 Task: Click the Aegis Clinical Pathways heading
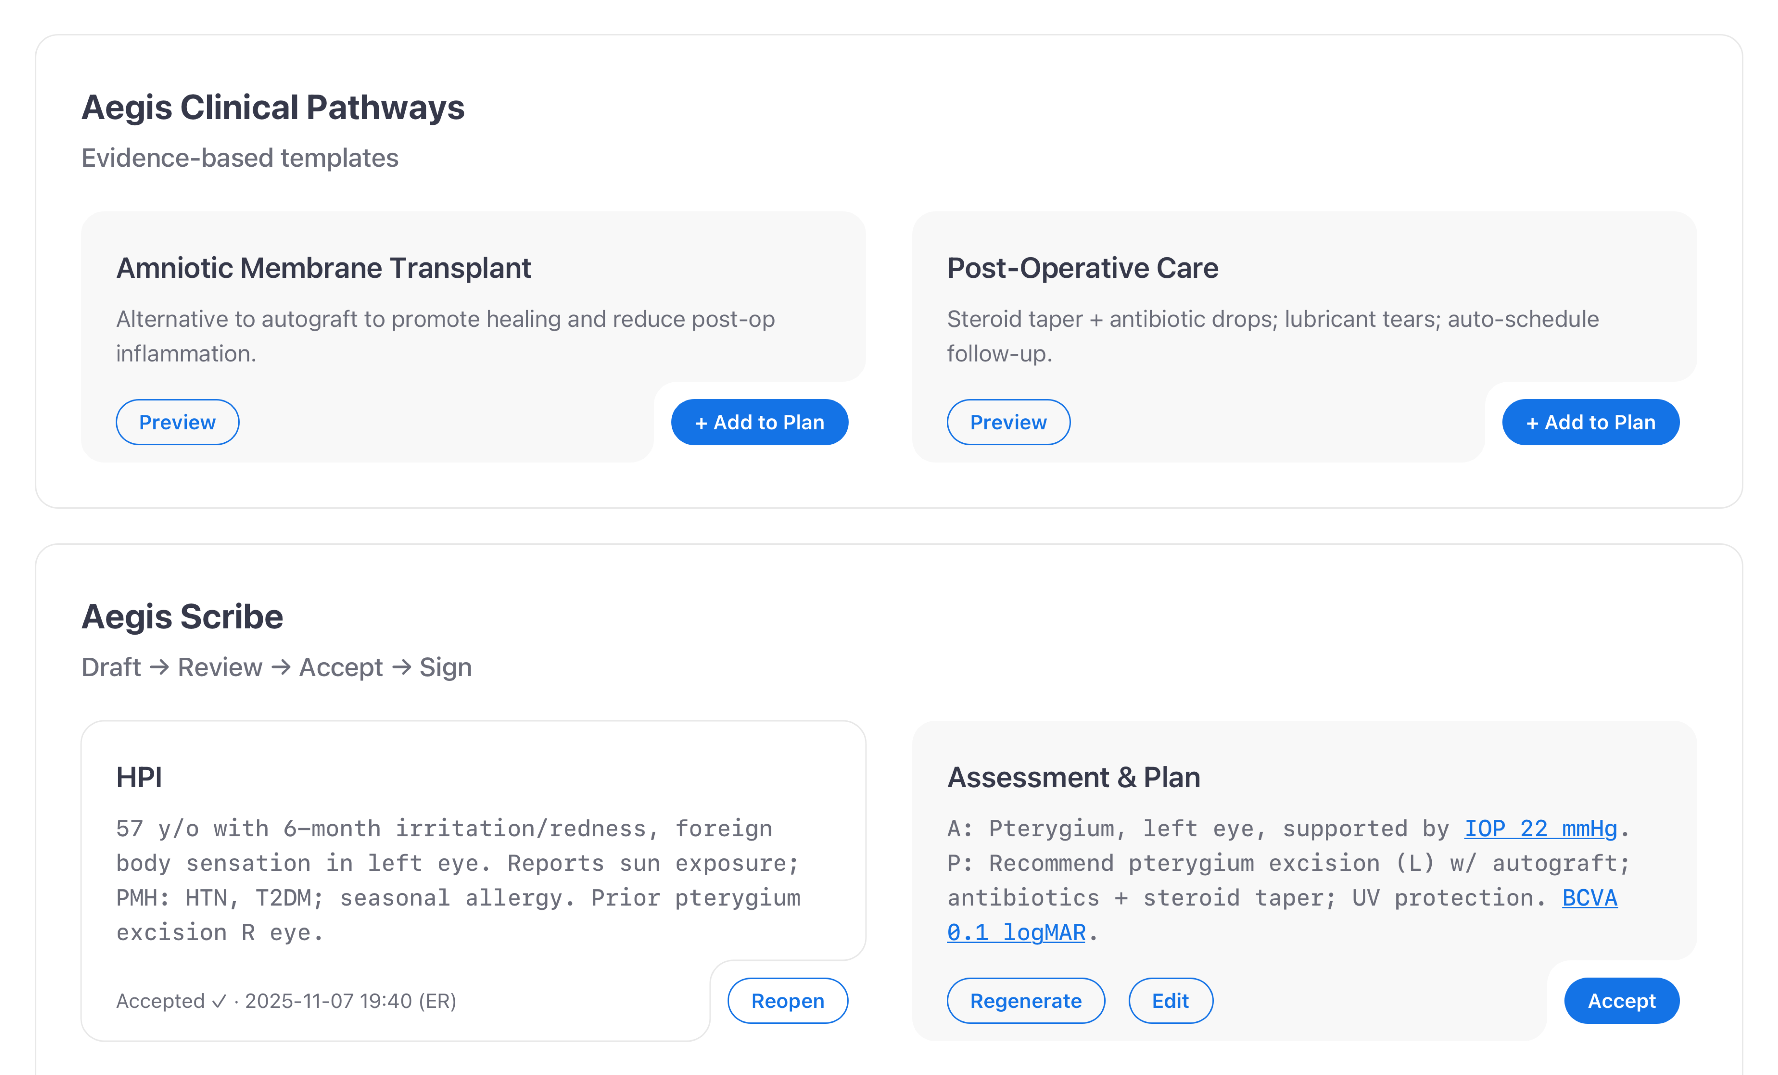[x=273, y=107]
